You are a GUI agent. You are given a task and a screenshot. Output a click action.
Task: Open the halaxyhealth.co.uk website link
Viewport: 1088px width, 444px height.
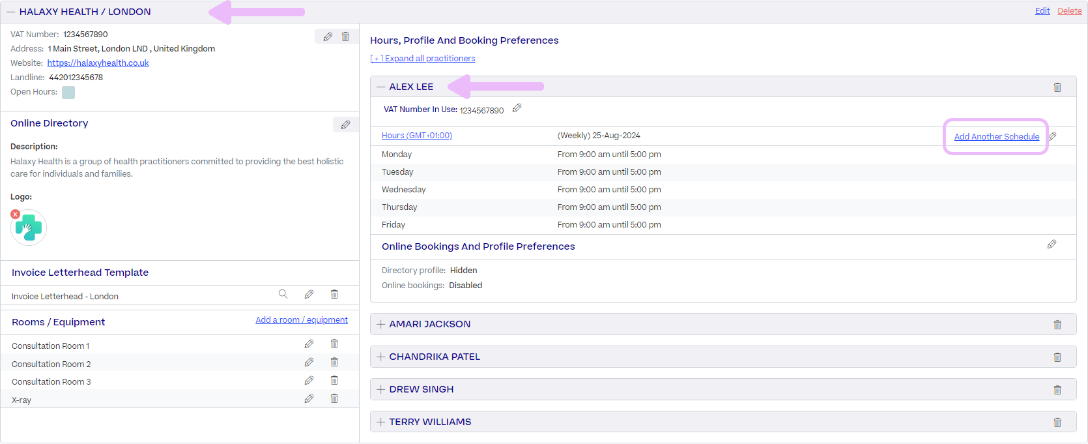pos(98,63)
